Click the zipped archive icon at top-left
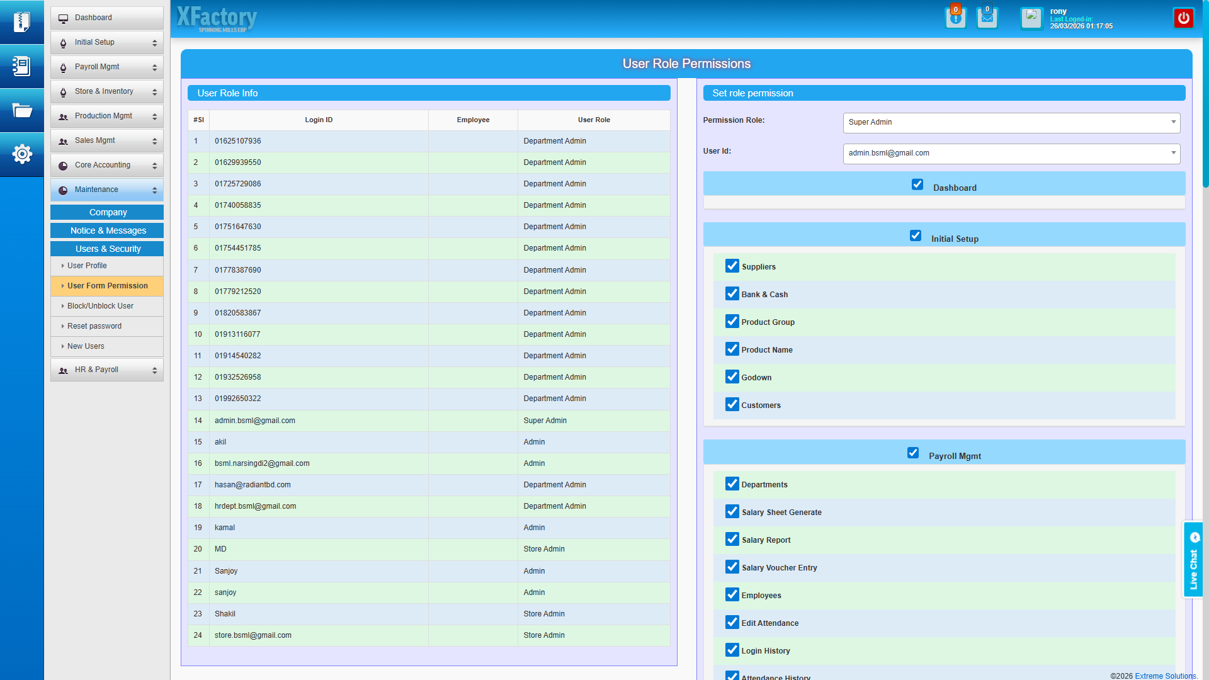Viewport: 1209px width, 680px height. tap(22, 22)
